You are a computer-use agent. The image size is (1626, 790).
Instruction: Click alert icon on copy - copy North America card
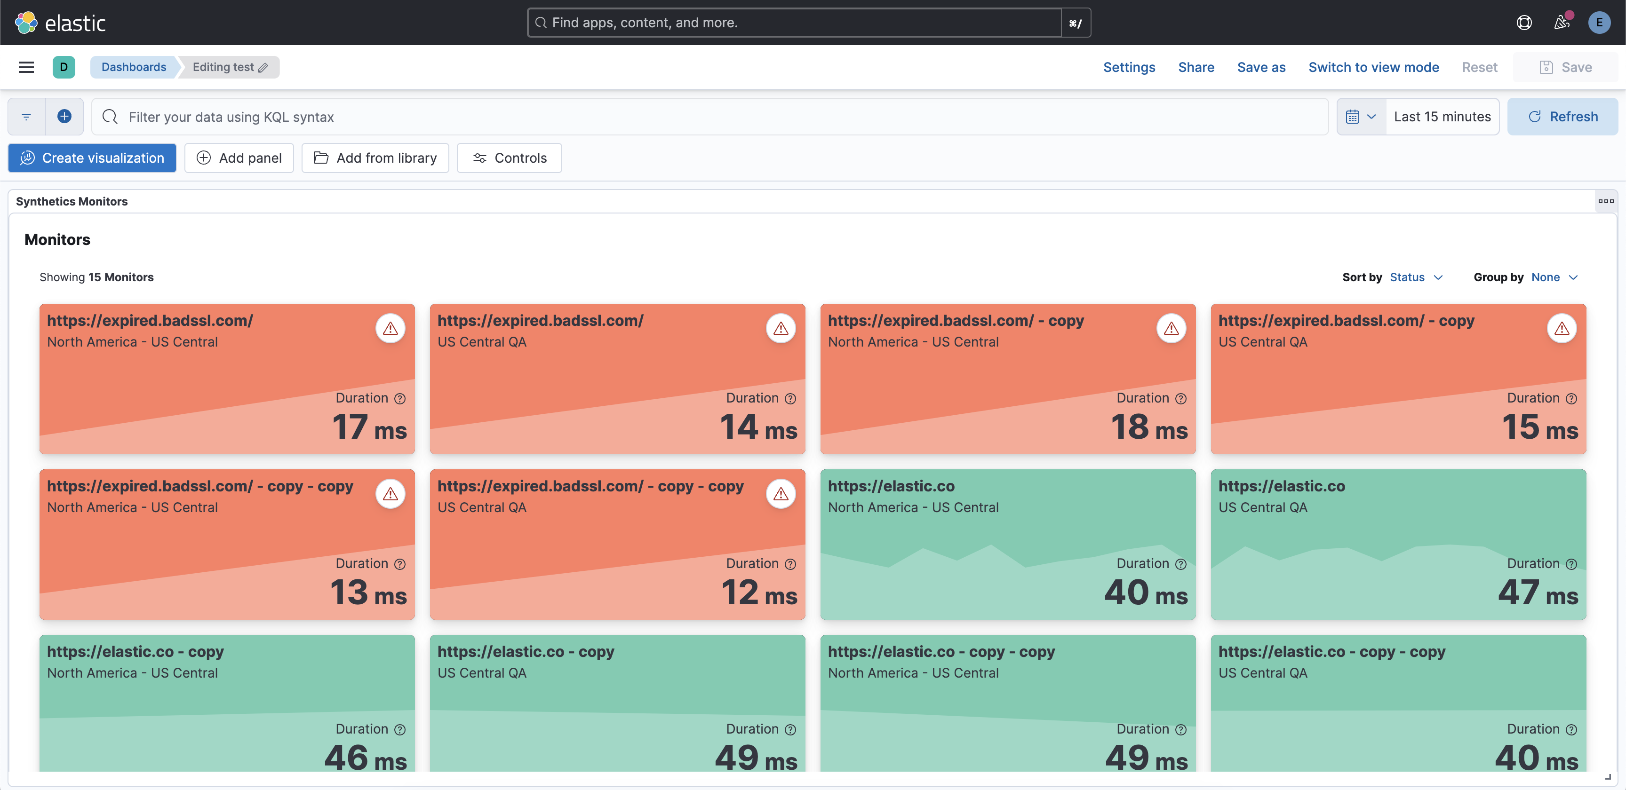(390, 494)
